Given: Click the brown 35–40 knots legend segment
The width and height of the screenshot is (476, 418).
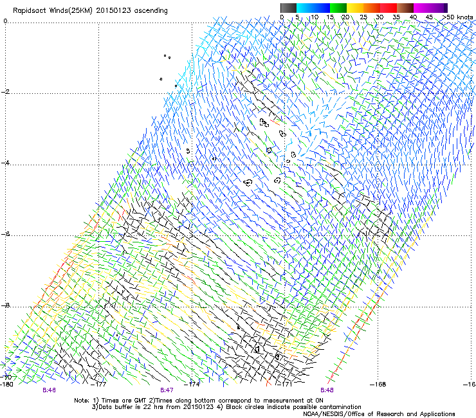Looking at the screenshot, I should 405,8.
